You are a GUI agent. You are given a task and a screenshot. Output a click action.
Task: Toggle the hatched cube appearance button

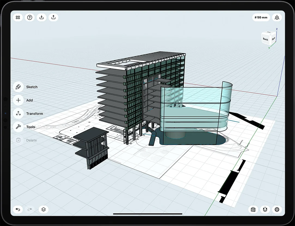click(x=253, y=209)
